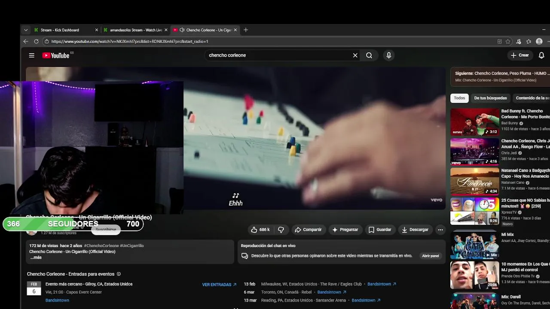This screenshot has width=550, height=309.
Task: Open the Chris Jedi video thumbnail
Action: pyautogui.click(x=474, y=151)
